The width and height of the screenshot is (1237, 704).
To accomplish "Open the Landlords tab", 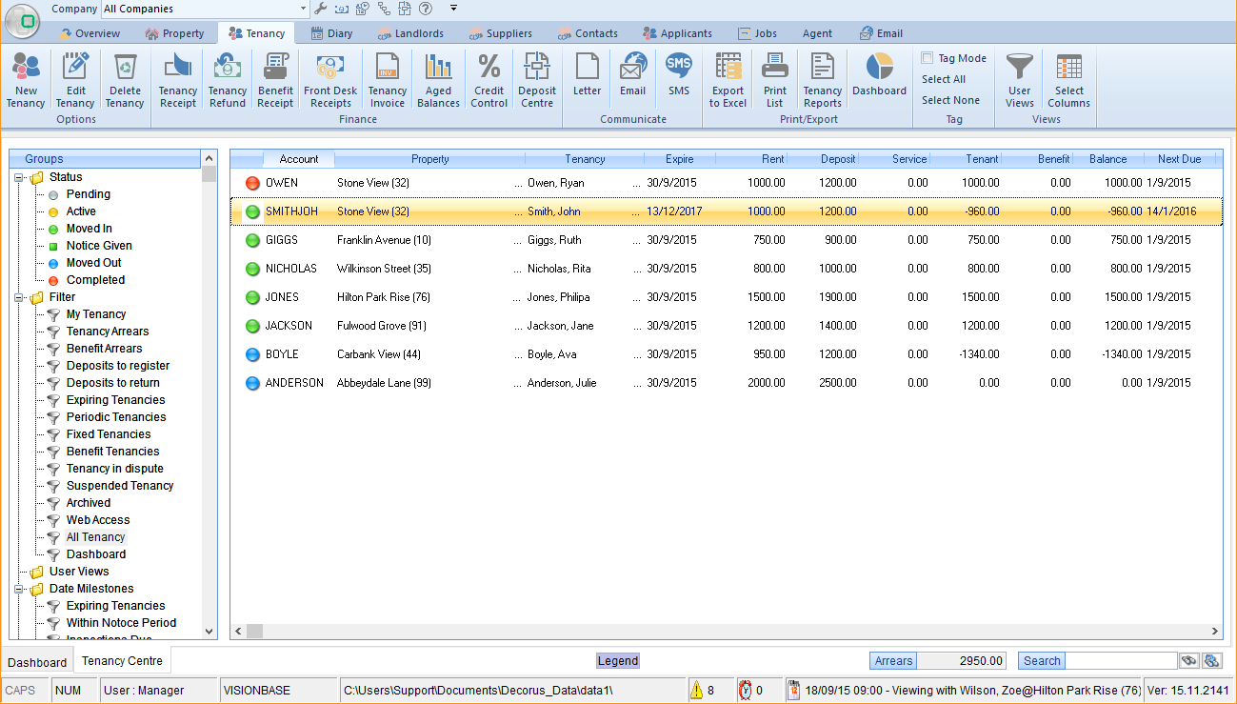I will 410,33.
